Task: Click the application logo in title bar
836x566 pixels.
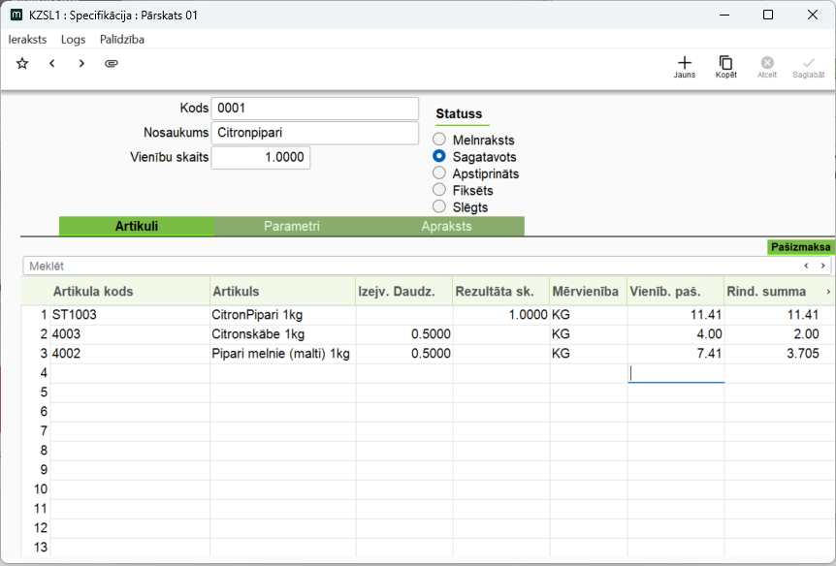Action: [x=16, y=15]
